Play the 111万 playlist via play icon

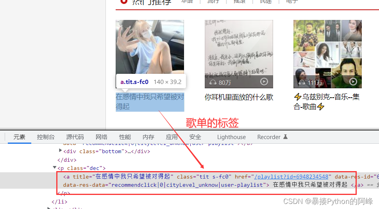[353, 82]
